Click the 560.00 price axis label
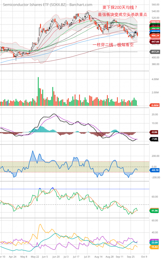Screen dimensions: 161x260 click(155, 5)
